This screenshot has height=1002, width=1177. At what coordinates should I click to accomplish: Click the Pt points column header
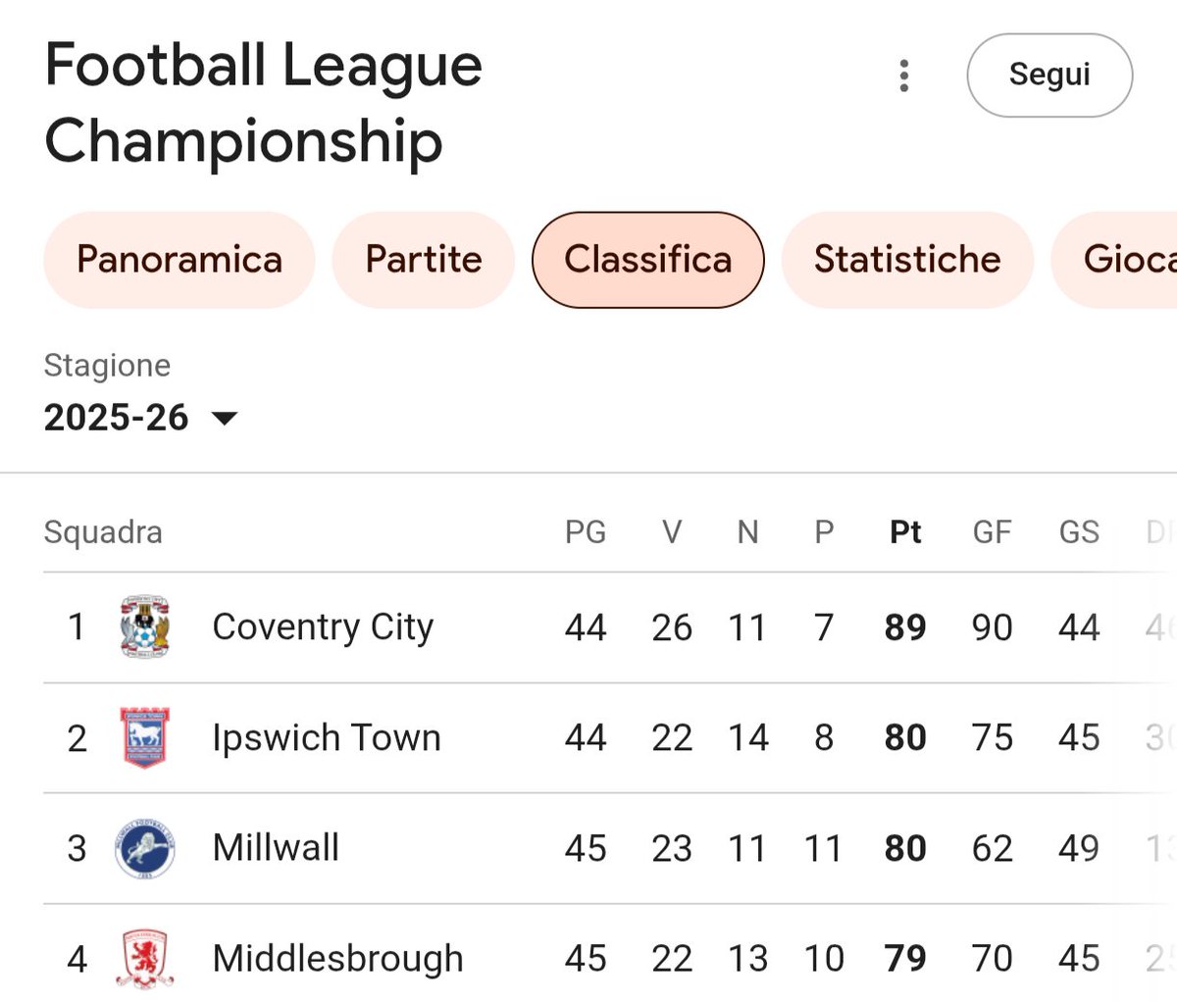[x=905, y=532]
